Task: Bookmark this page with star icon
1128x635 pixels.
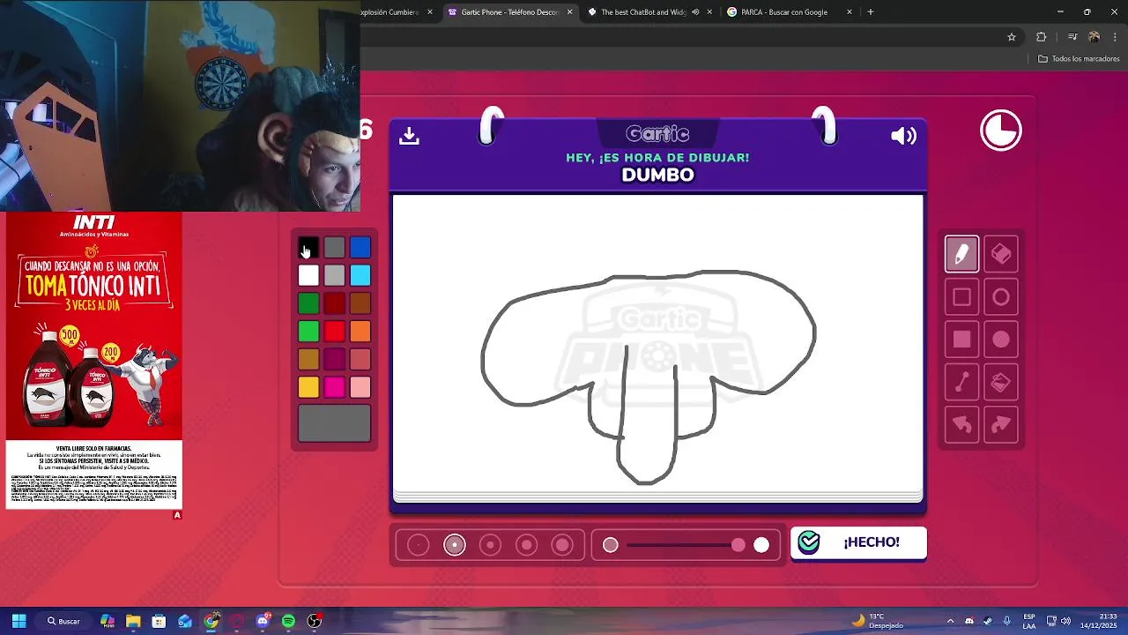Action: click(x=1012, y=37)
